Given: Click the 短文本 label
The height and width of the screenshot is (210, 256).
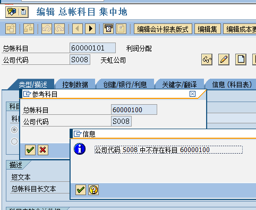Looking at the screenshot, I should point(21,177).
